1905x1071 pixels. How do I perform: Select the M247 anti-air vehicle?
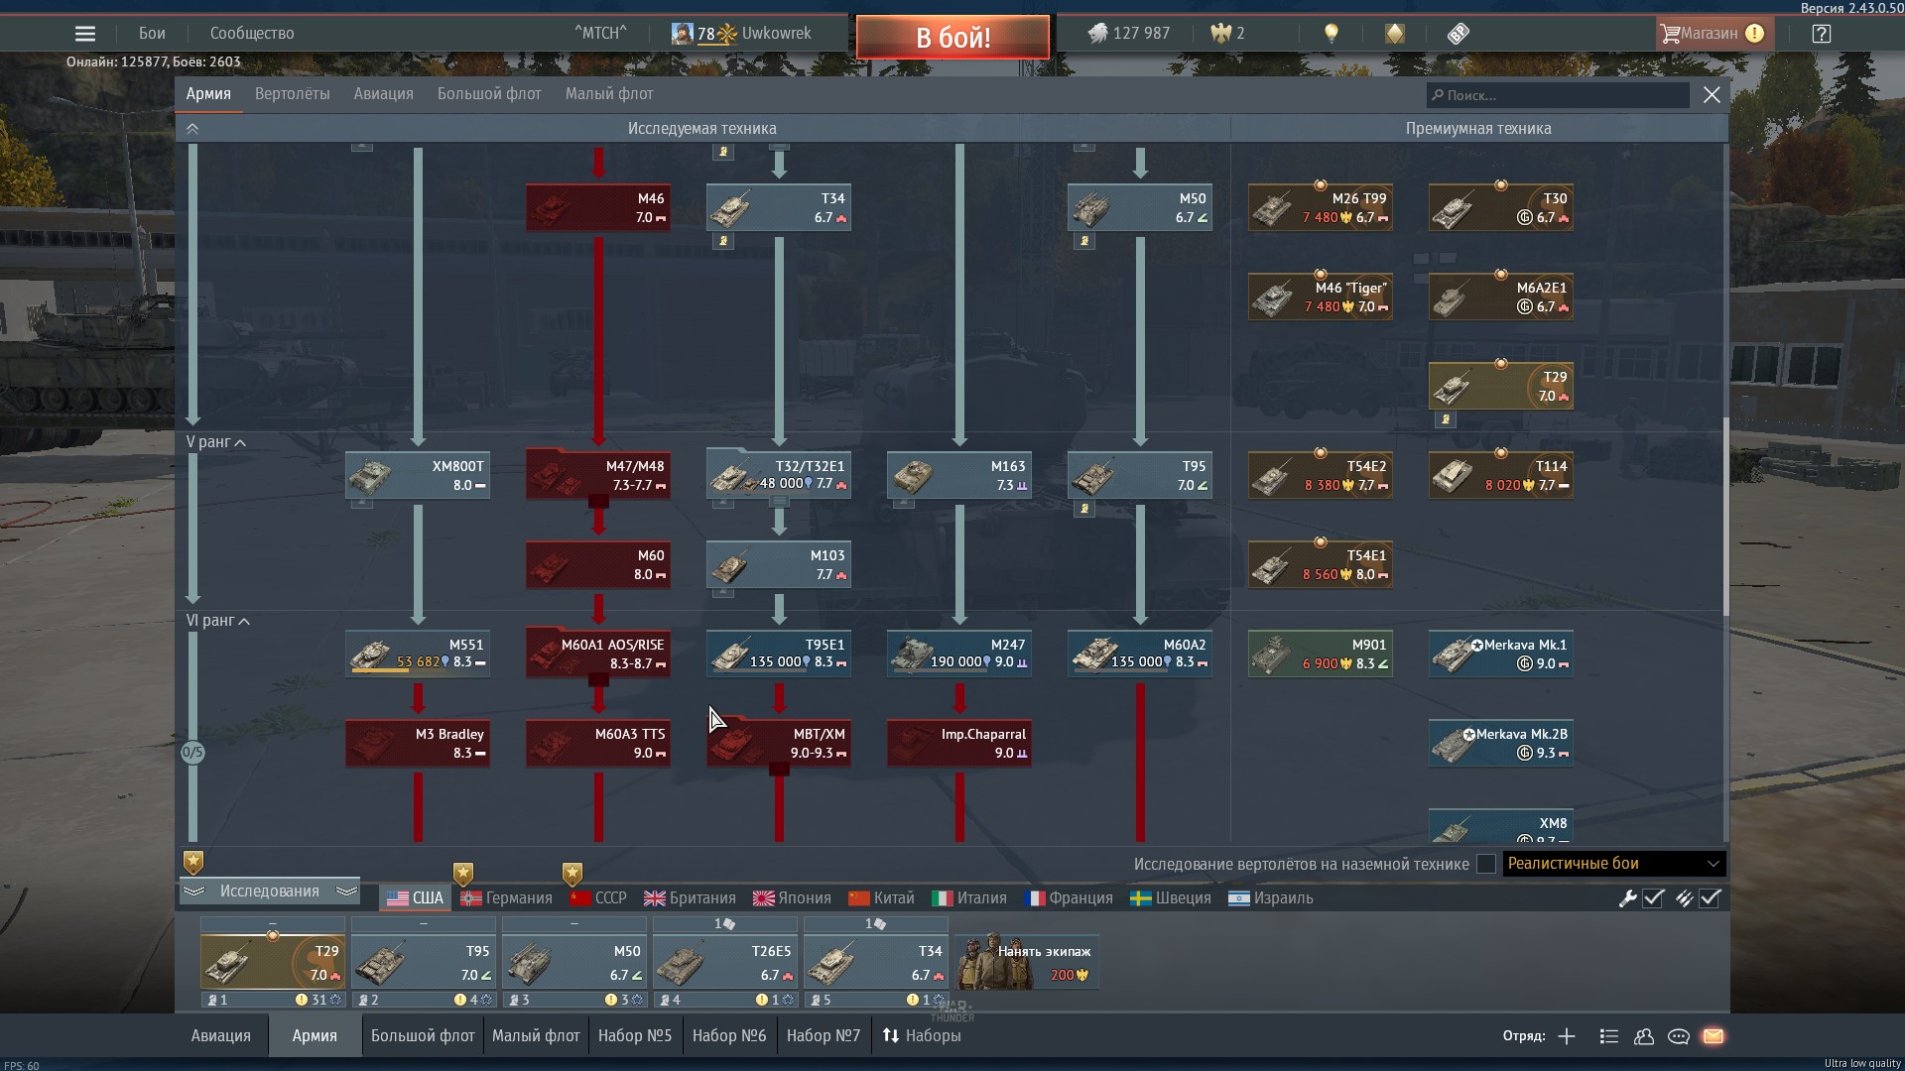click(959, 654)
